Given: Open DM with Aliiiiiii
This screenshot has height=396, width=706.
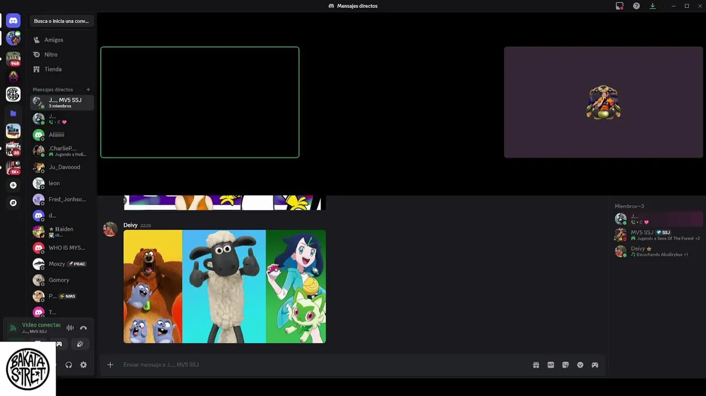Looking at the screenshot, I should (62, 135).
